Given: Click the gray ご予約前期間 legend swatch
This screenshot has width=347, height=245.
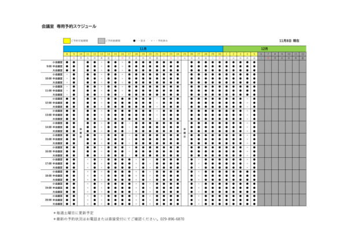Looking at the screenshot, I should 101,41.
